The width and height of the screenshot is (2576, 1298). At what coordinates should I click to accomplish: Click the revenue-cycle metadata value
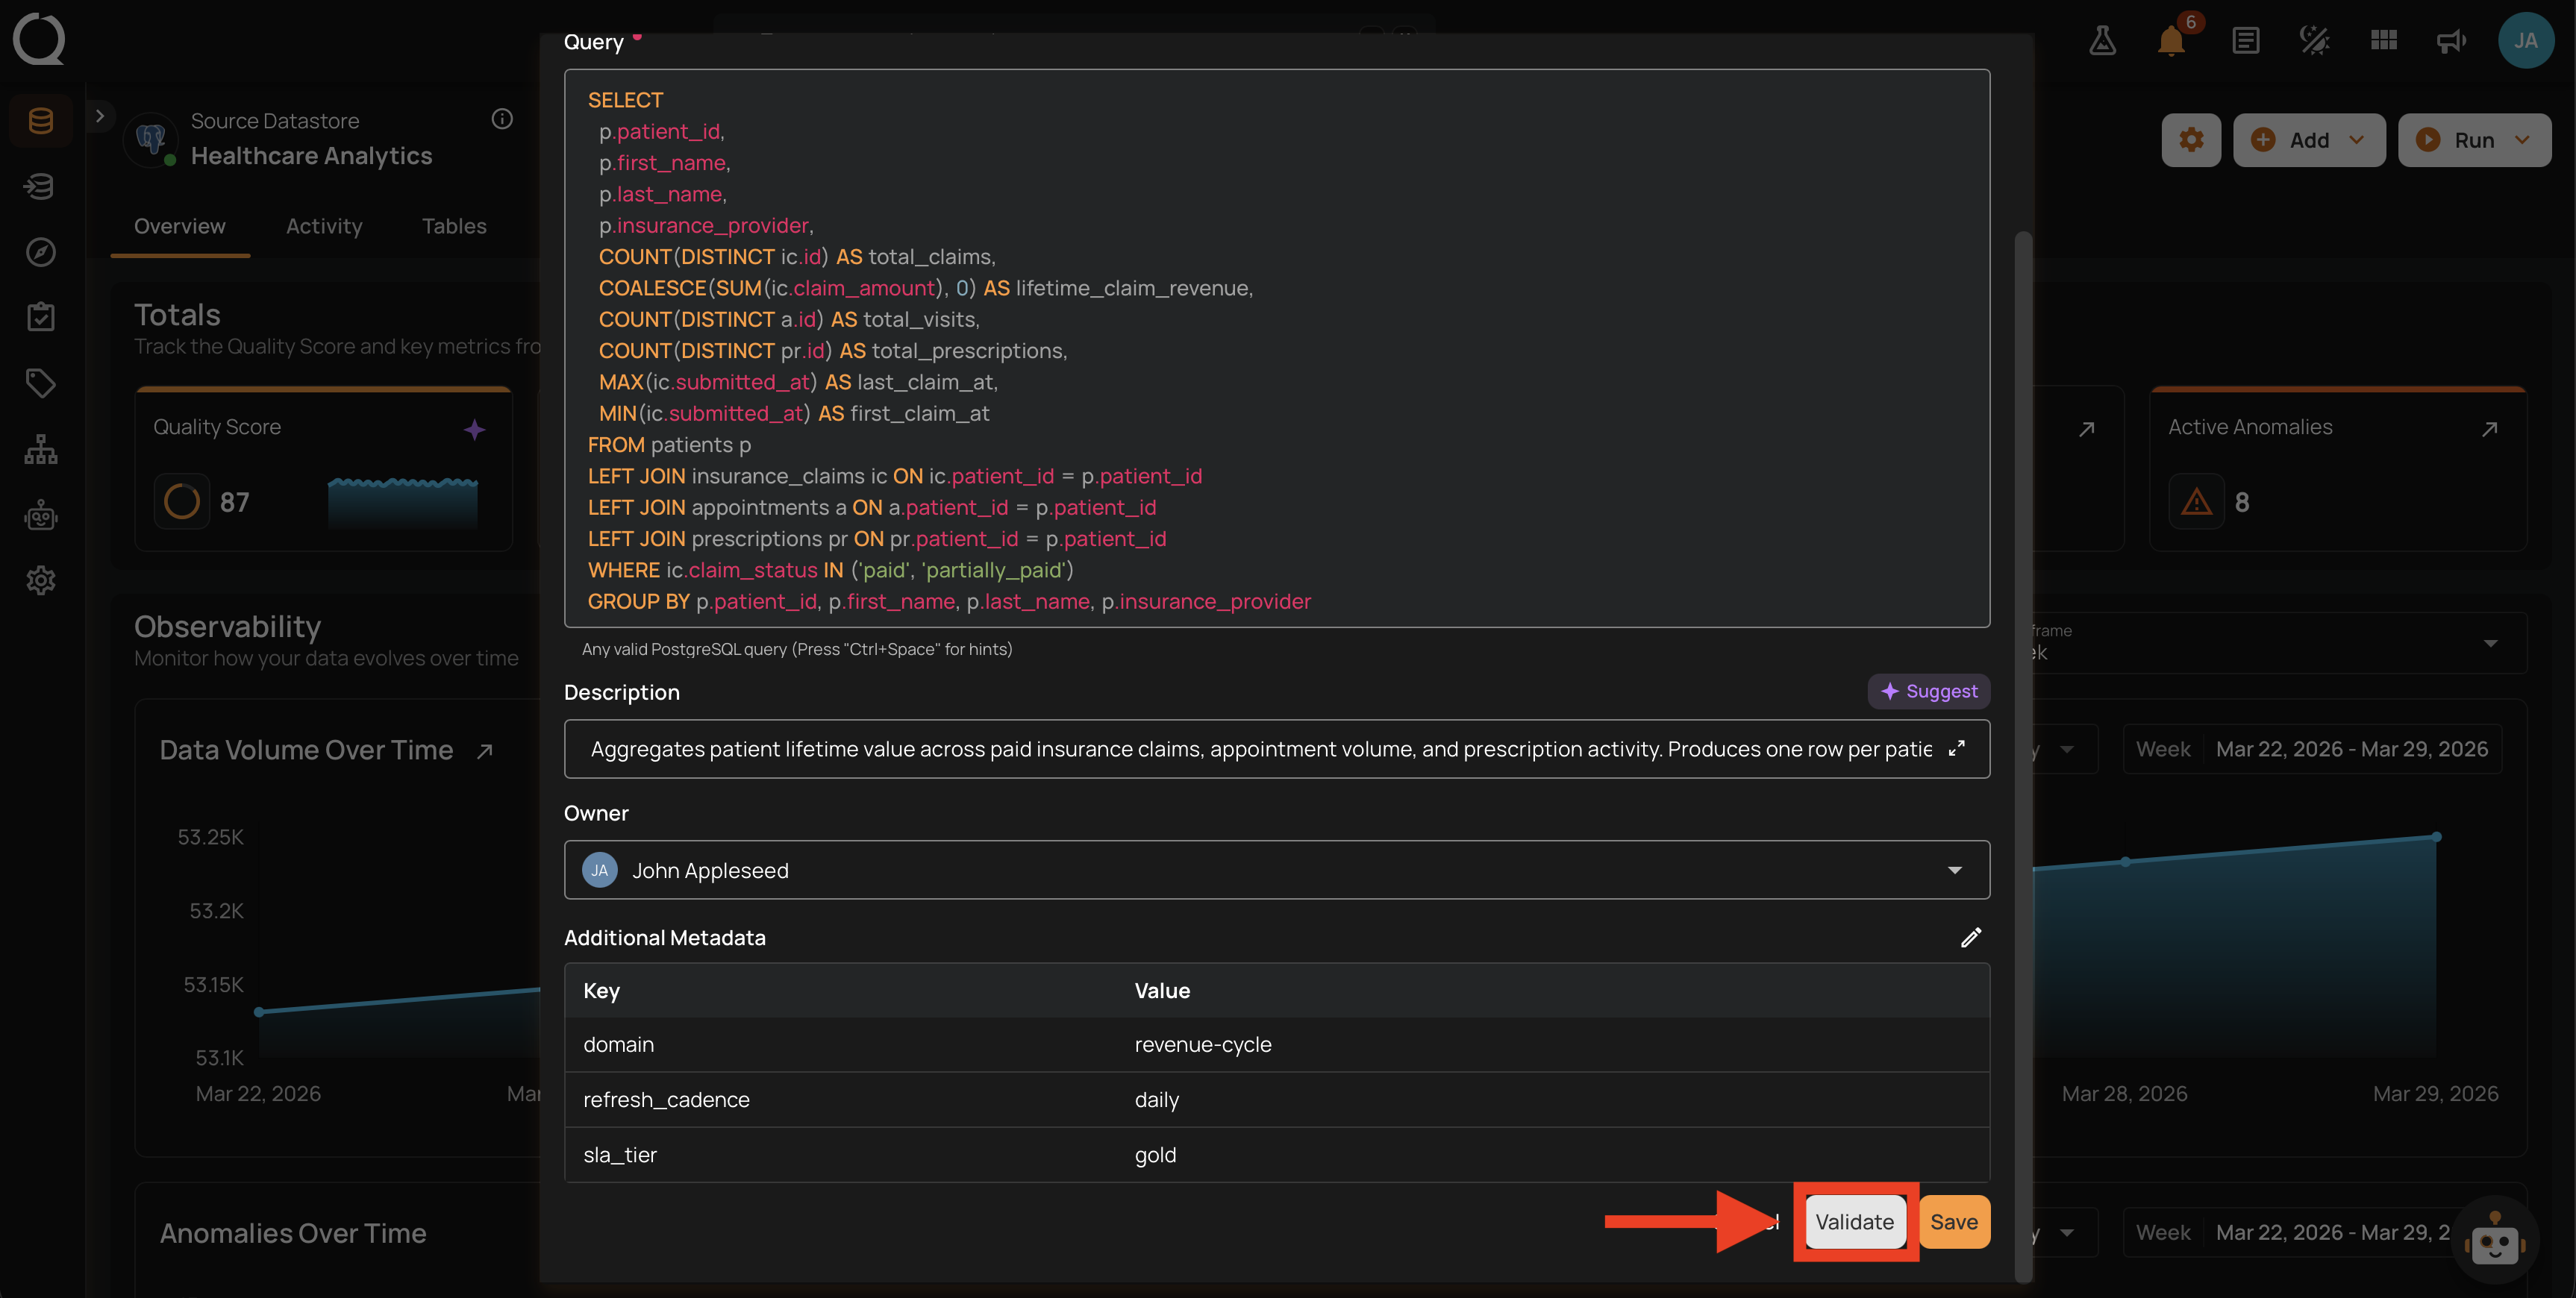tap(1202, 1044)
